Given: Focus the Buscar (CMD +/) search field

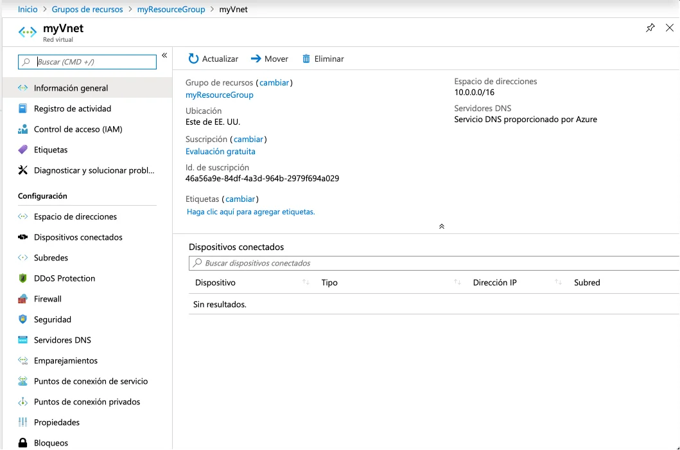Looking at the screenshot, I should (87, 62).
